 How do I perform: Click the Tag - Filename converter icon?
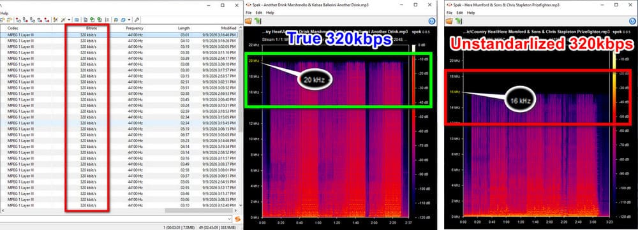click(x=19, y=20)
